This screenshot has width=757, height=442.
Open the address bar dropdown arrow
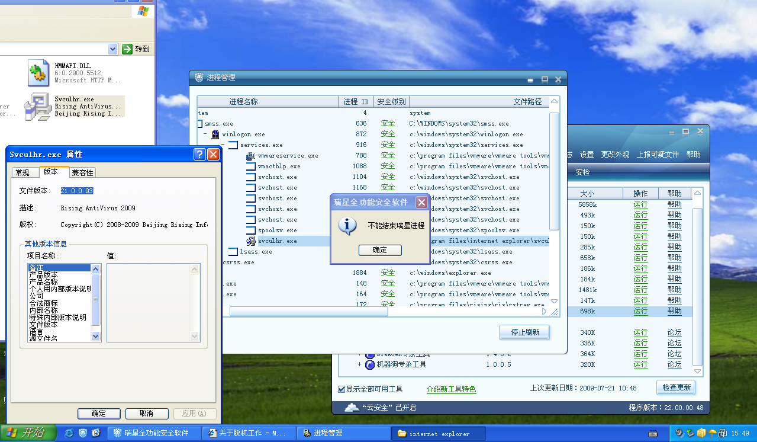(113, 49)
